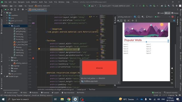Viewport: 182px width, 102px height.
Task: Open the Profile app speedometer icon
Action: (150, 6)
